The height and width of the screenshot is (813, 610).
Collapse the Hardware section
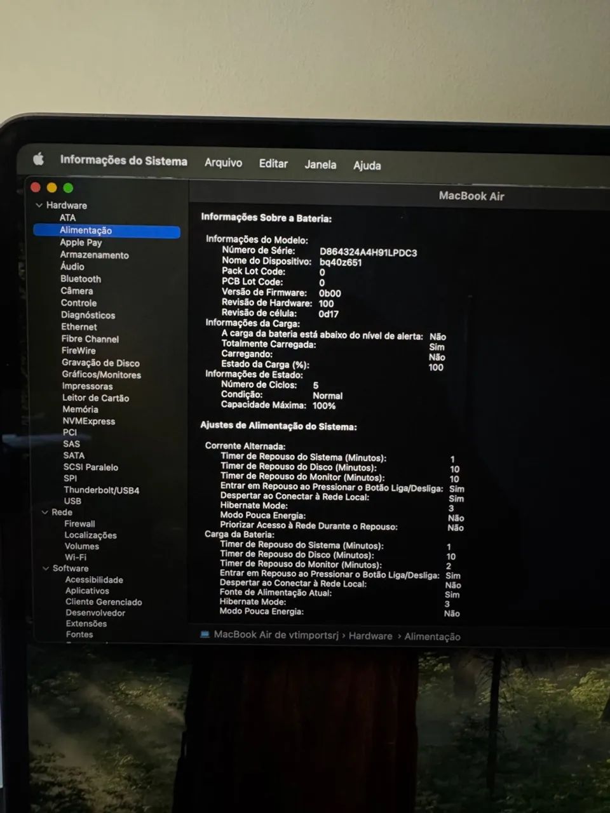point(39,205)
